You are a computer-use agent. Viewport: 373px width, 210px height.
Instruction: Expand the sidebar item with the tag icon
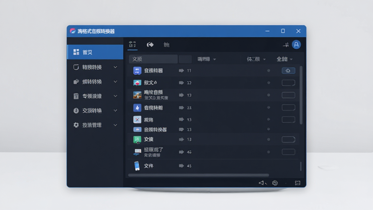click(115, 82)
